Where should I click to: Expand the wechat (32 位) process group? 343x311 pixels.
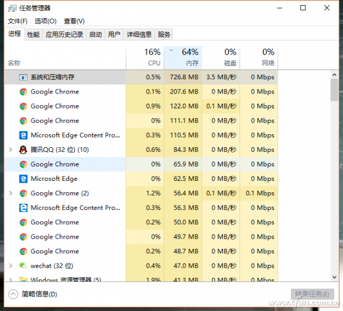(10, 266)
